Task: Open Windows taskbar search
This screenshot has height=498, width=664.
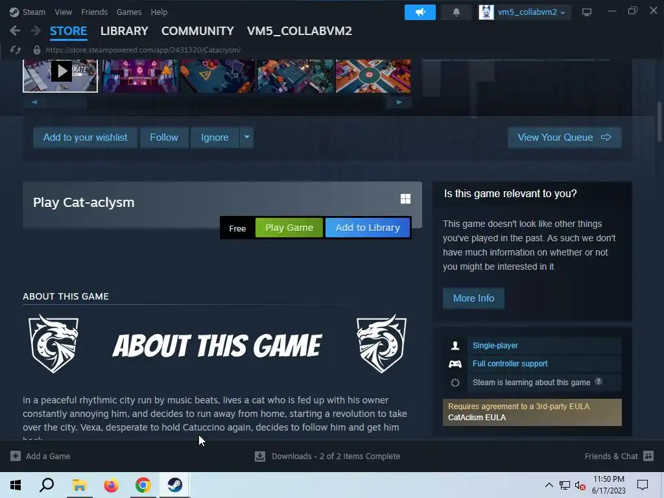Action: point(47,485)
